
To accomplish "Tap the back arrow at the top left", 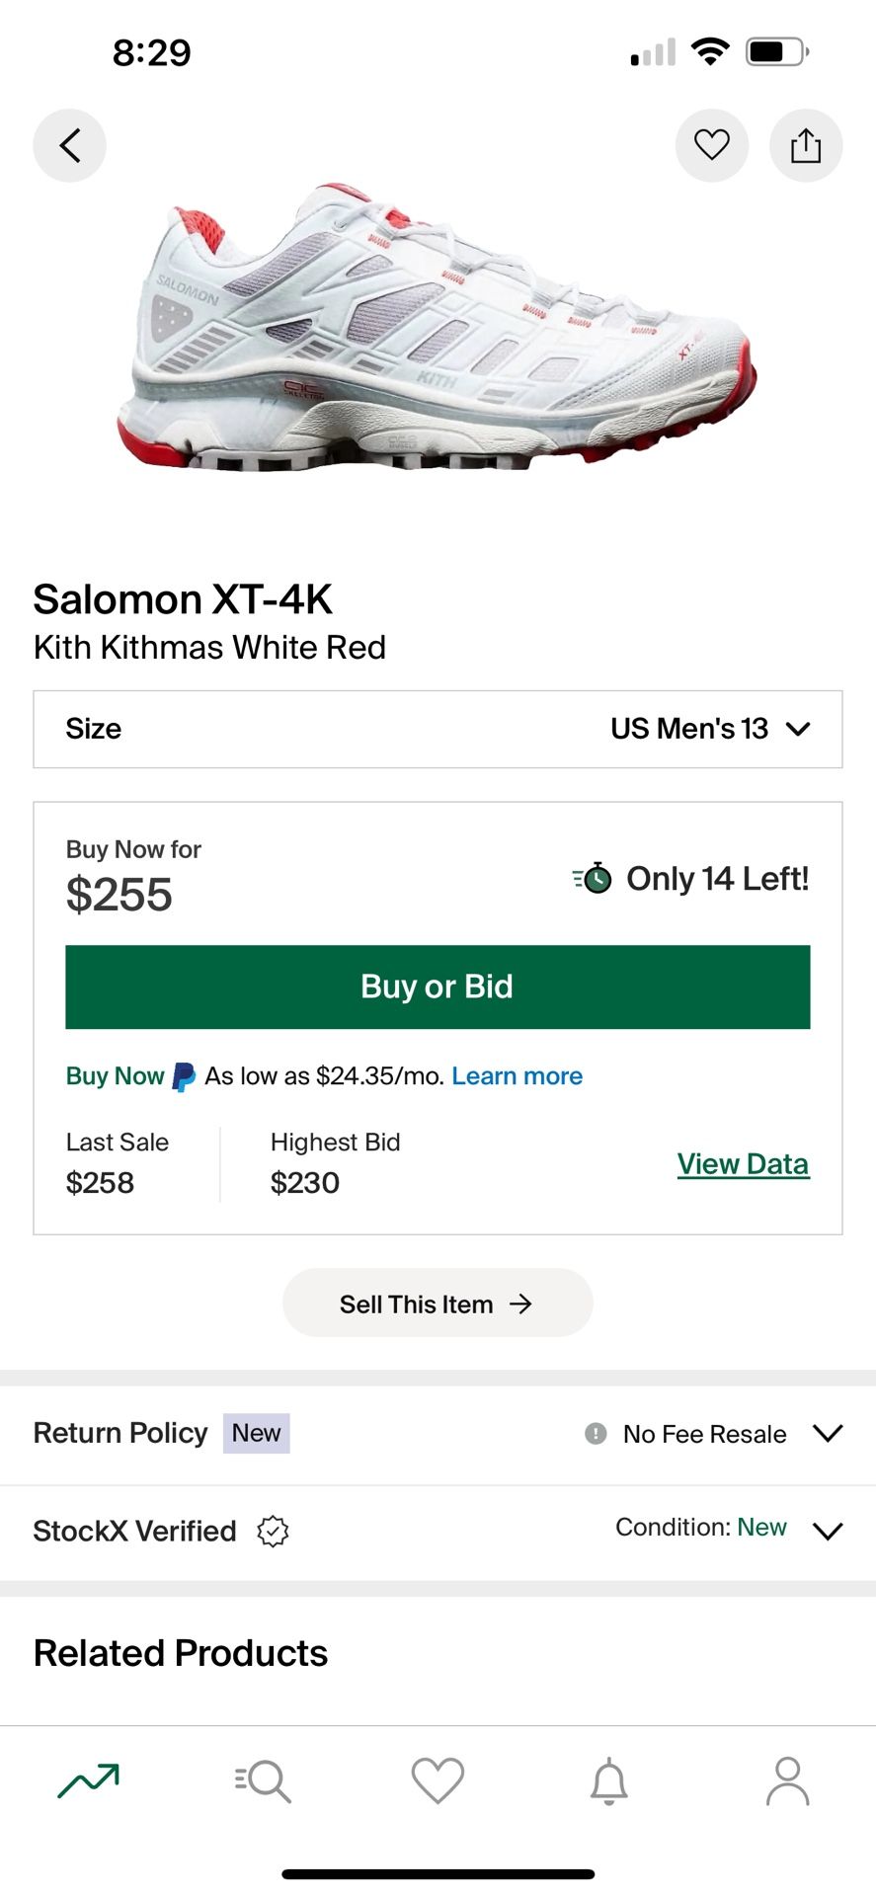I will tap(69, 144).
